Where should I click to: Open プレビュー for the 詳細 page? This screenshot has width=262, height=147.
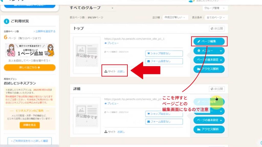tap(112, 103)
